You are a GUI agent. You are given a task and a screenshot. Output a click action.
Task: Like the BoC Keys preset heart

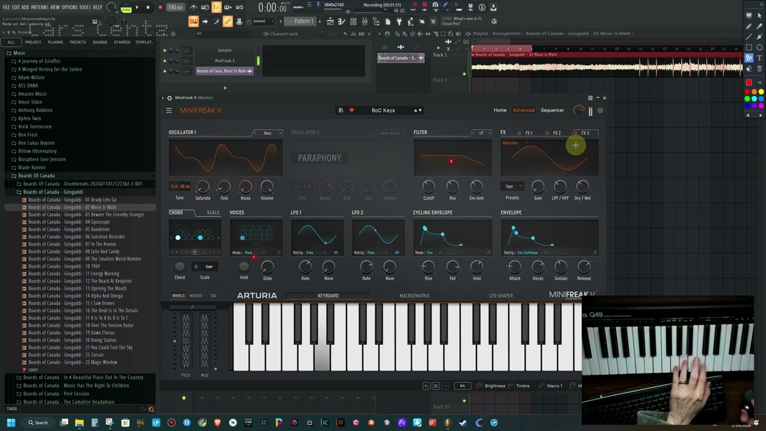[351, 110]
